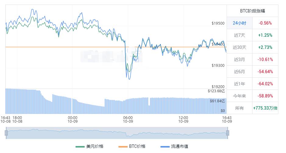Toggle the BTC价格 legend series

coord(137,146)
